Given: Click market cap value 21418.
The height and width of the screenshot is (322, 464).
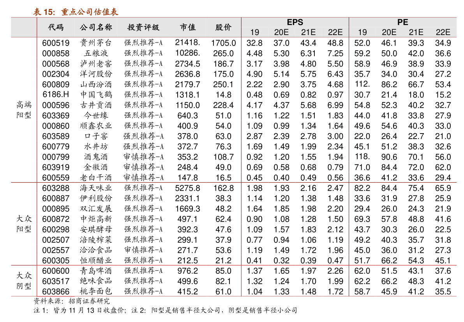Looking at the screenshot, I should [x=188, y=42].
